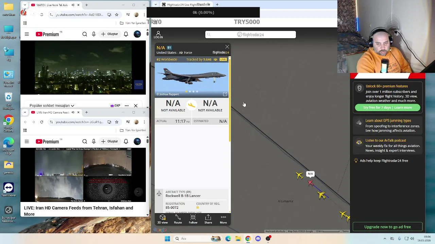The height and width of the screenshot is (244, 435).
Task: Expand the tab search in Iran window
Action: 25,112
